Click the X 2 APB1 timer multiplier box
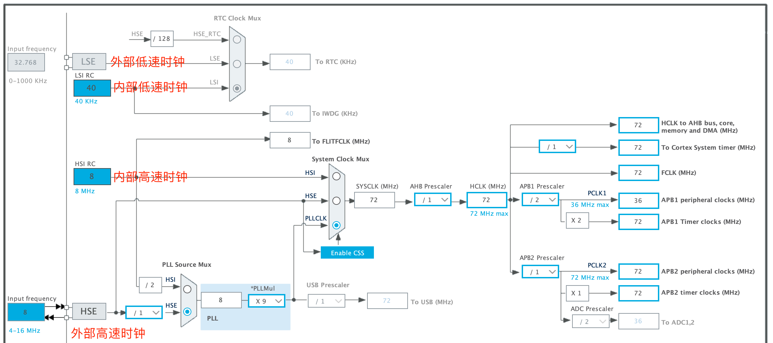The image size is (773, 343). tap(578, 220)
